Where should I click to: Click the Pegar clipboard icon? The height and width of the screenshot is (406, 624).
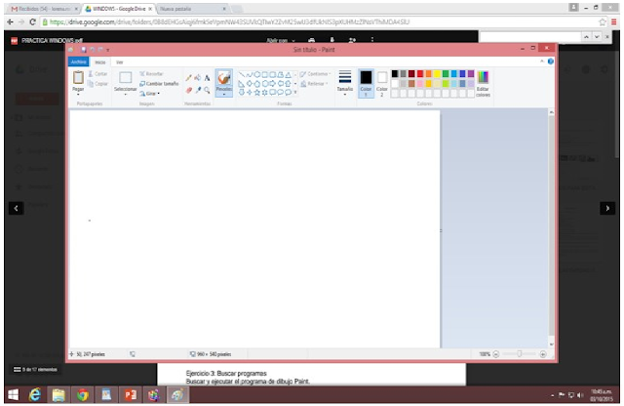tap(78, 77)
